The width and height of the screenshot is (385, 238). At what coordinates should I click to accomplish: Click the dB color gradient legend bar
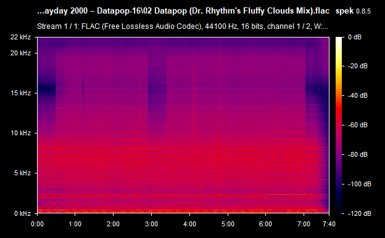[x=339, y=125]
